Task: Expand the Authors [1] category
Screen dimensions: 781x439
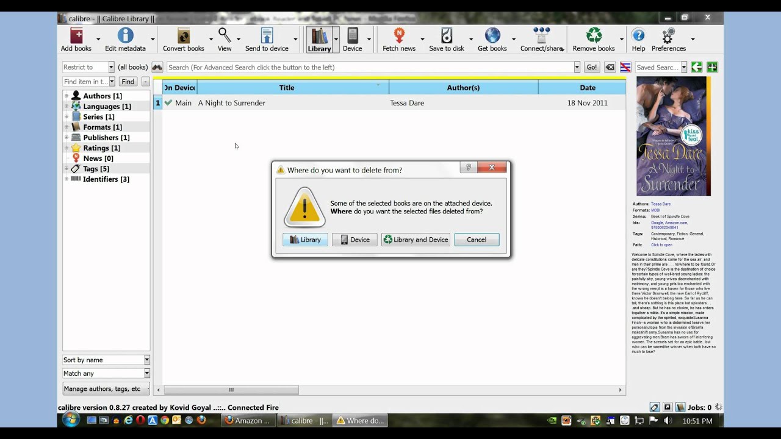Action: [67, 96]
